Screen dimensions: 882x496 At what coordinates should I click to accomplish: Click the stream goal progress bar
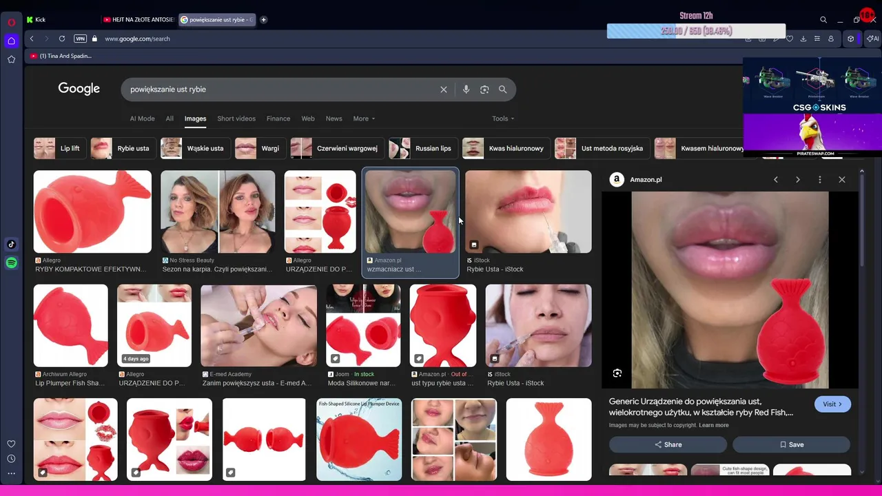[x=696, y=31]
